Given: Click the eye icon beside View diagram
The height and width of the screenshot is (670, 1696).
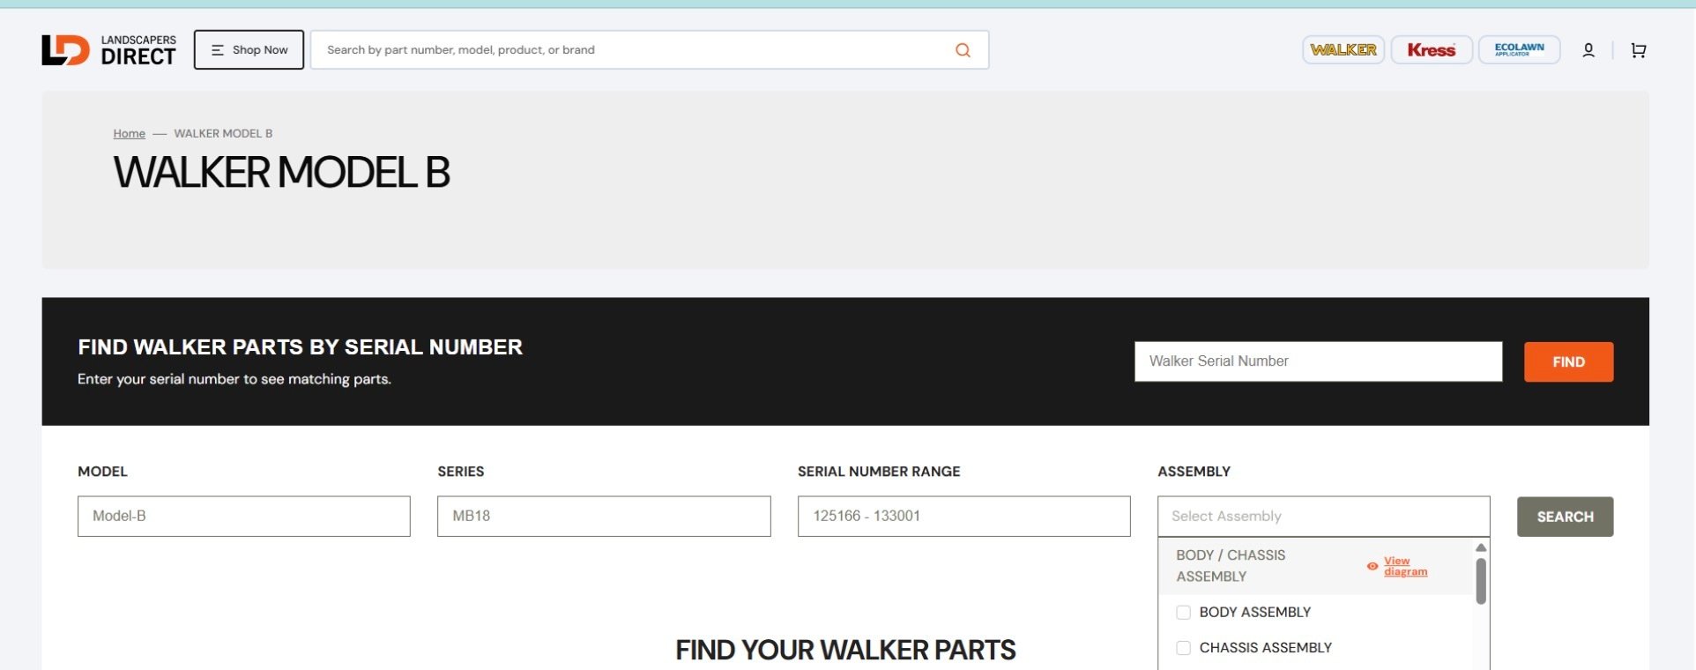Looking at the screenshot, I should click(1372, 566).
